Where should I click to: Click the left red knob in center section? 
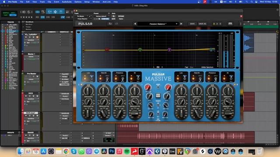pos(148,87)
